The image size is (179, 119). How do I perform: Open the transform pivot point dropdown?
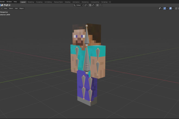pyautogui.click(x=86, y=5)
